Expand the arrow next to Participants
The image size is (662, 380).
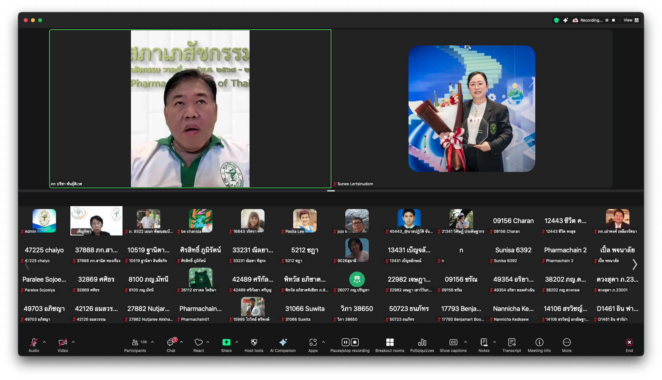[152, 342]
